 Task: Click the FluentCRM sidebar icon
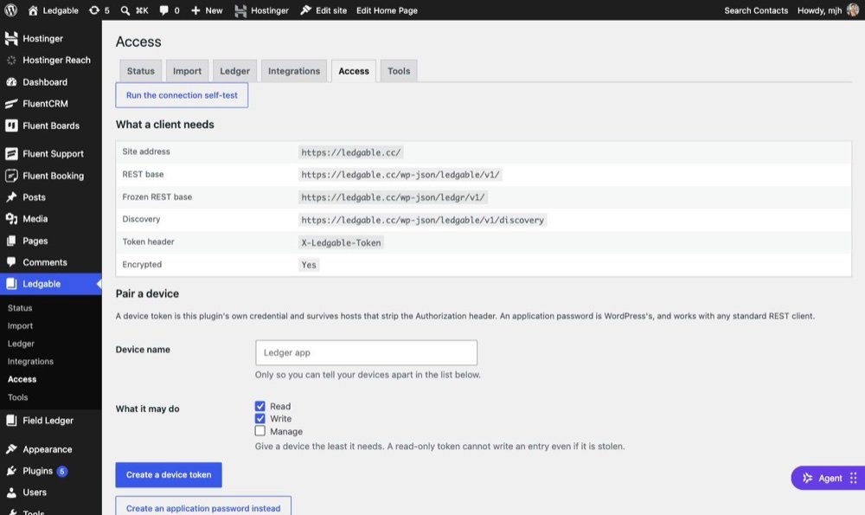click(11, 104)
